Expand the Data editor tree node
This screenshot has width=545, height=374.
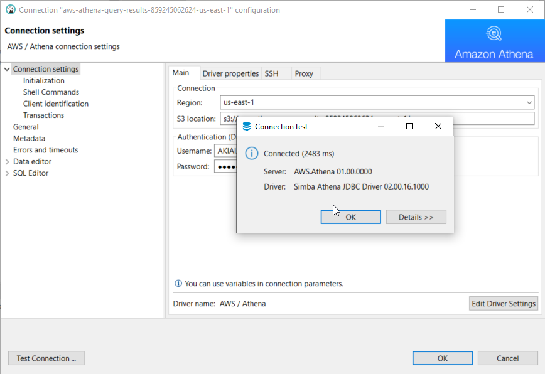pos(7,161)
